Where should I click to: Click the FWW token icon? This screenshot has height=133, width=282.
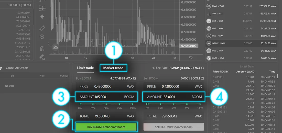pyautogui.click(x=209, y=6)
